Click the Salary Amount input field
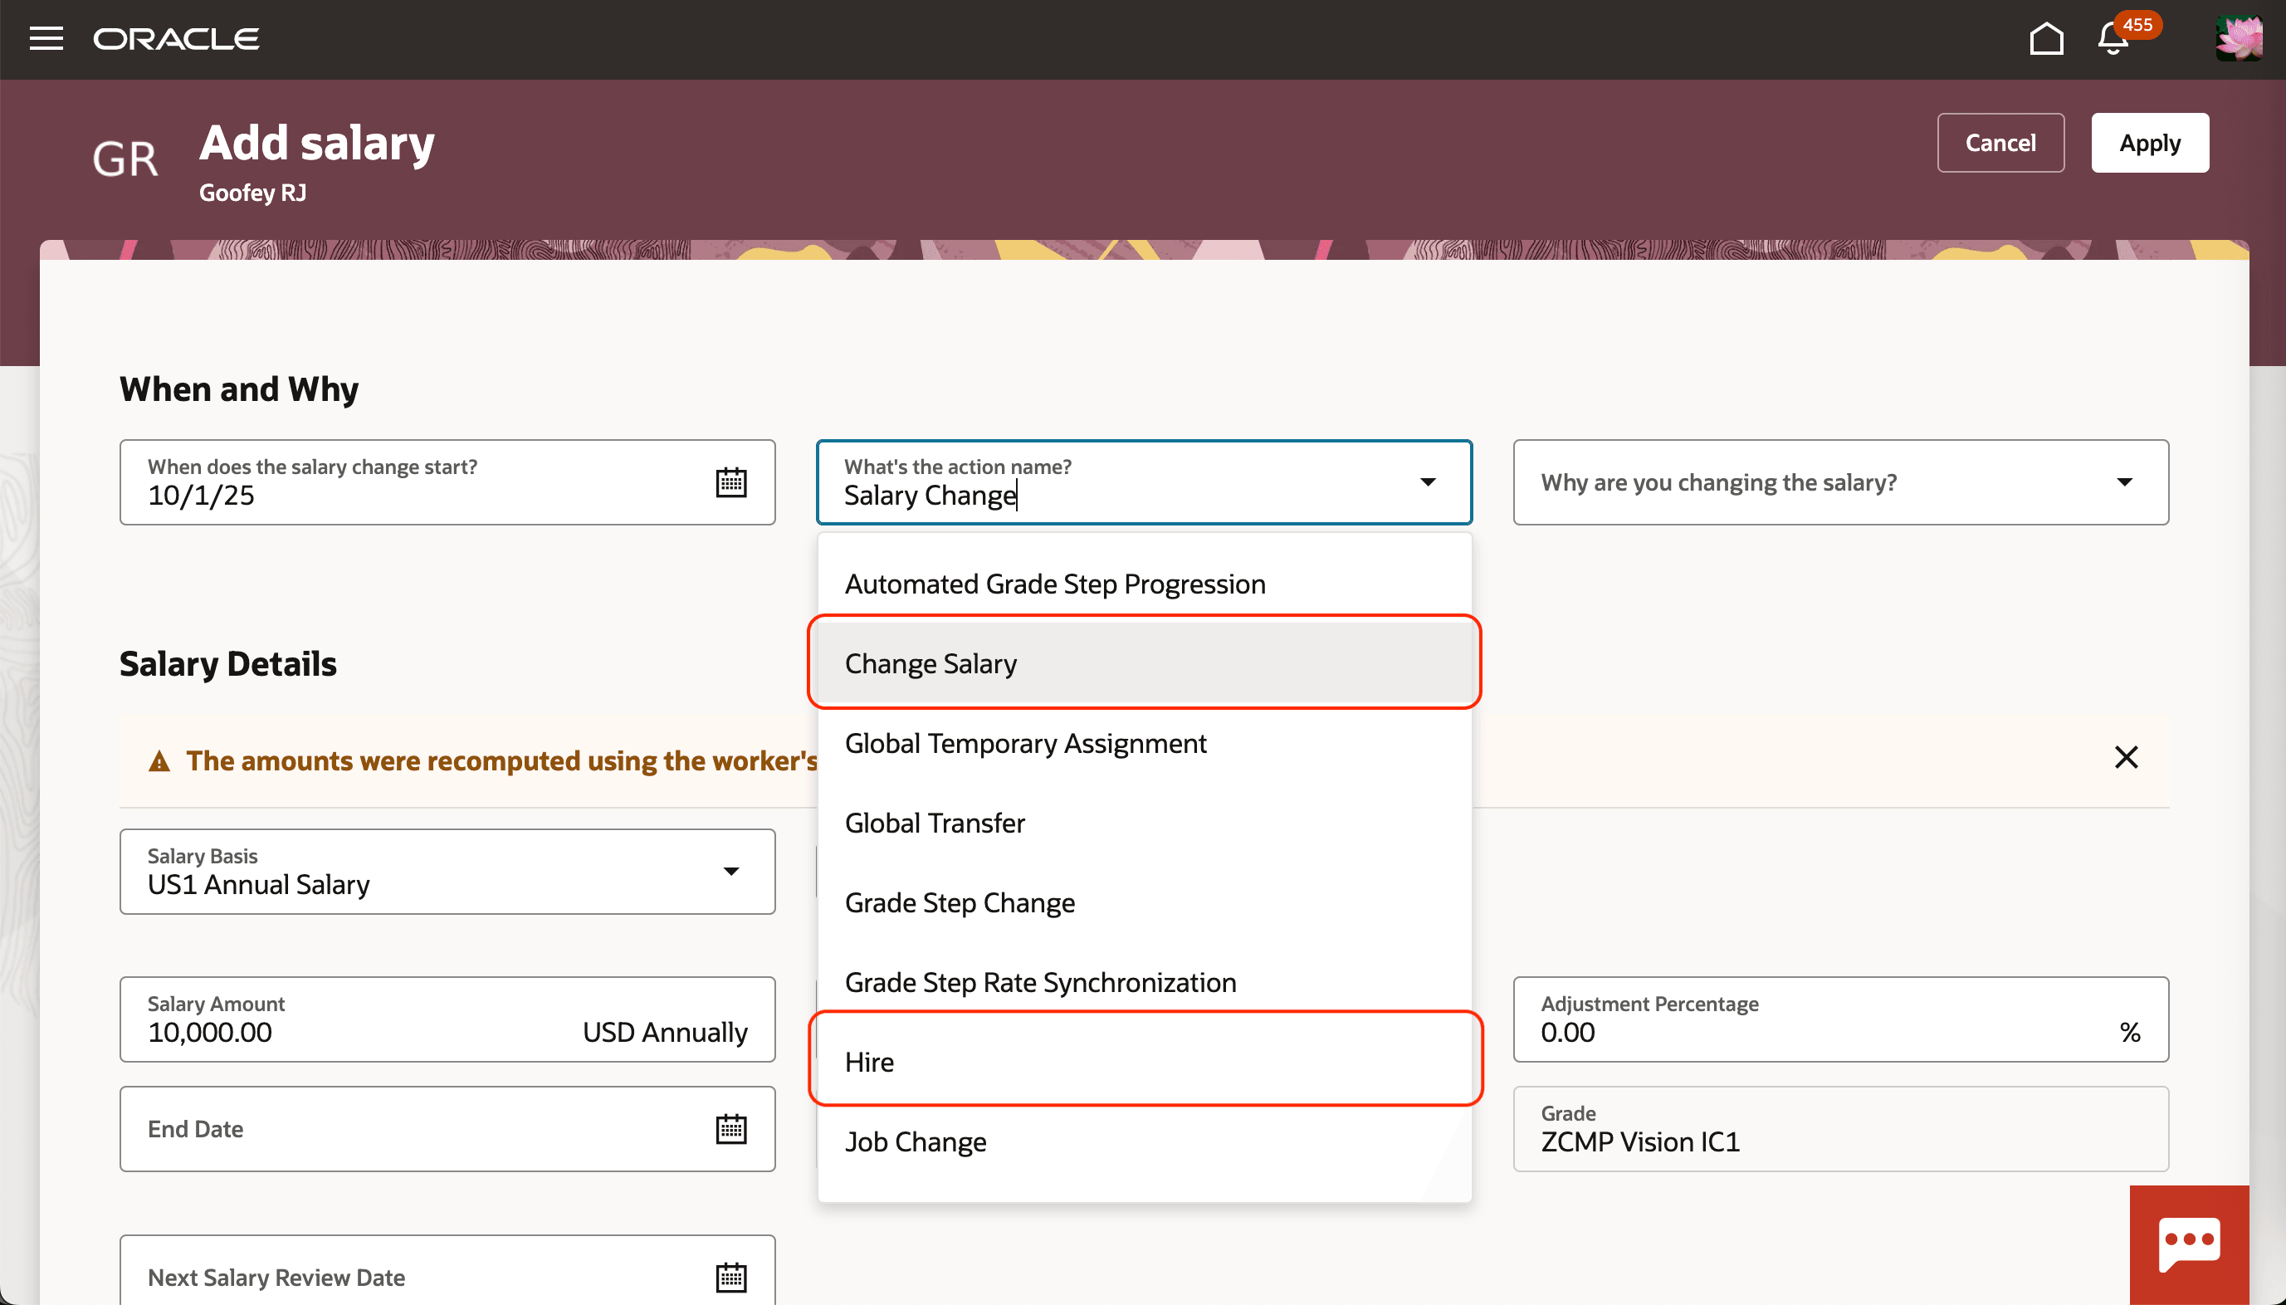This screenshot has height=1305, width=2286. 359,1032
